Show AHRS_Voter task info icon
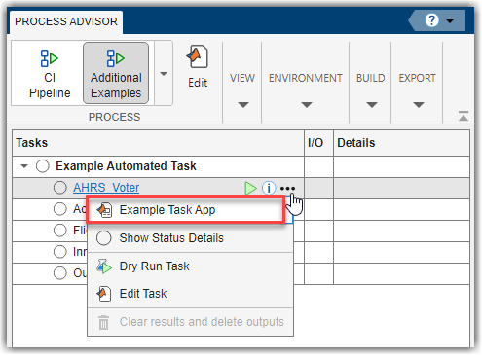 [269, 188]
